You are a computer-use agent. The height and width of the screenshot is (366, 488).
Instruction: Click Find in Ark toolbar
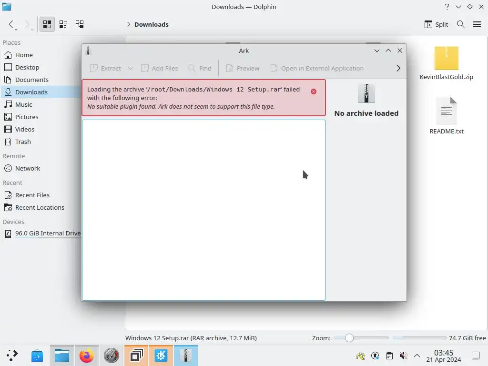pos(200,68)
